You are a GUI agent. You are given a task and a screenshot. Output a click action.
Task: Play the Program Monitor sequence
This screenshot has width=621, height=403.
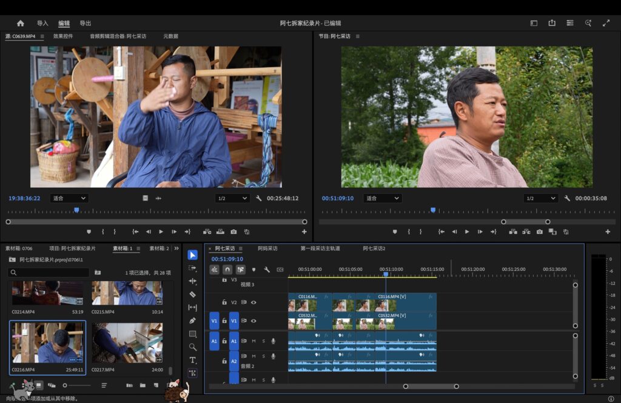[x=467, y=231]
